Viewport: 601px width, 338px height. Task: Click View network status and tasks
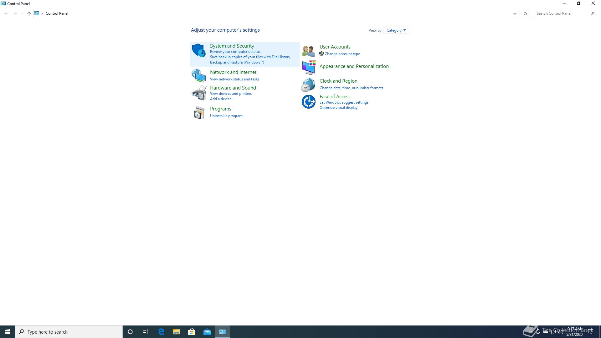pyautogui.click(x=234, y=79)
